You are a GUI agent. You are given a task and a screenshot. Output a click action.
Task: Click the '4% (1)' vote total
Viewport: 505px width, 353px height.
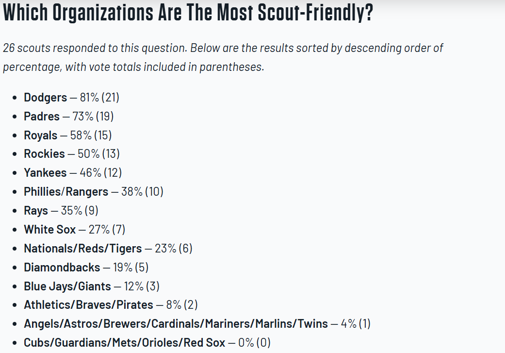pos(356,323)
